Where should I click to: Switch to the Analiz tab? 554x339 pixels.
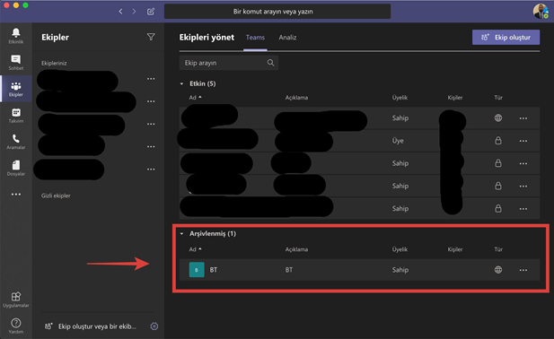[x=287, y=38]
